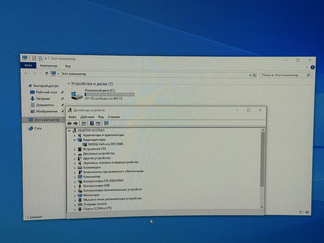The image size is (324, 243).
Task: Click Компоненты программного обеспечения icon
Action: [x=80, y=172]
